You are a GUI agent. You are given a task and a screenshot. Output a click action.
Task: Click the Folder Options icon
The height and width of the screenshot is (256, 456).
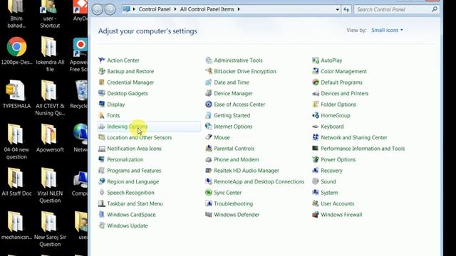(x=316, y=105)
